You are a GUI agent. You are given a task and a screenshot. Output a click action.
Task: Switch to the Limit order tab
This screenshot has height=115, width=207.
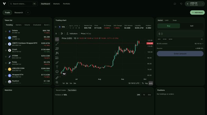[166, 20]
